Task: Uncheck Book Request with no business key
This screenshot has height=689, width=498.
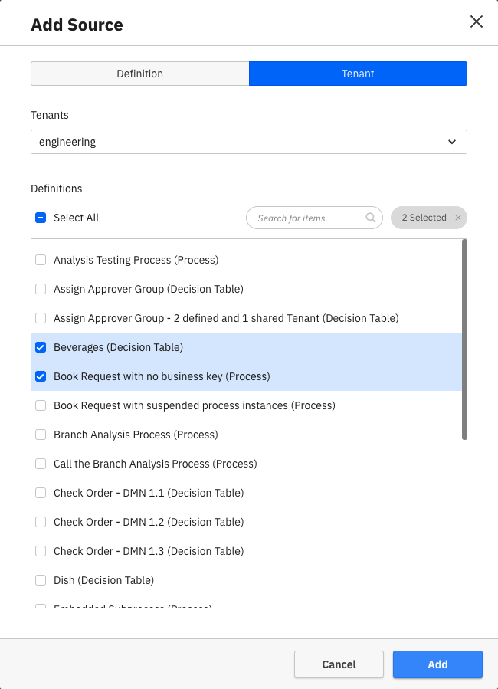Action: click(40, 376)
